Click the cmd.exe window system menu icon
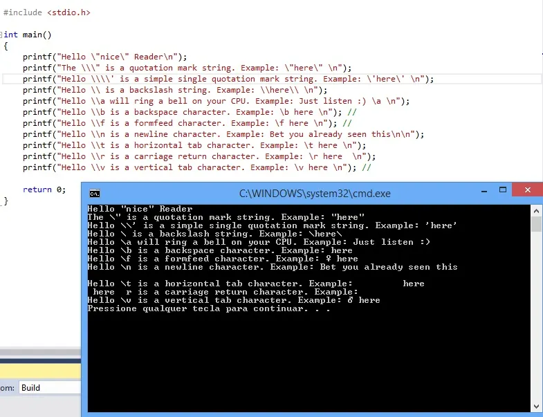 tap(95, 194)
